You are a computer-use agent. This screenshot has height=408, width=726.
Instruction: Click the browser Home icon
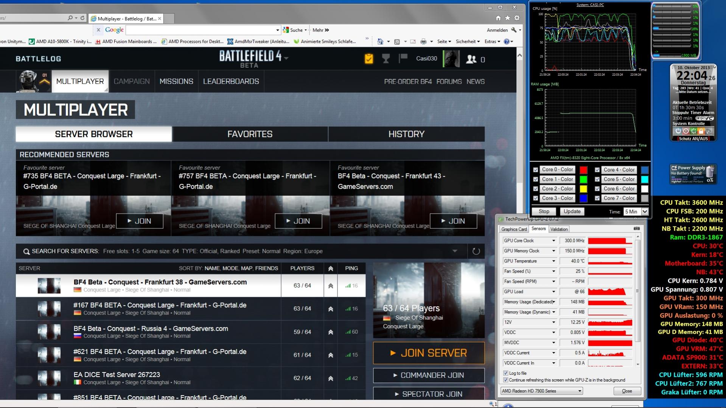tap(498, 18)
